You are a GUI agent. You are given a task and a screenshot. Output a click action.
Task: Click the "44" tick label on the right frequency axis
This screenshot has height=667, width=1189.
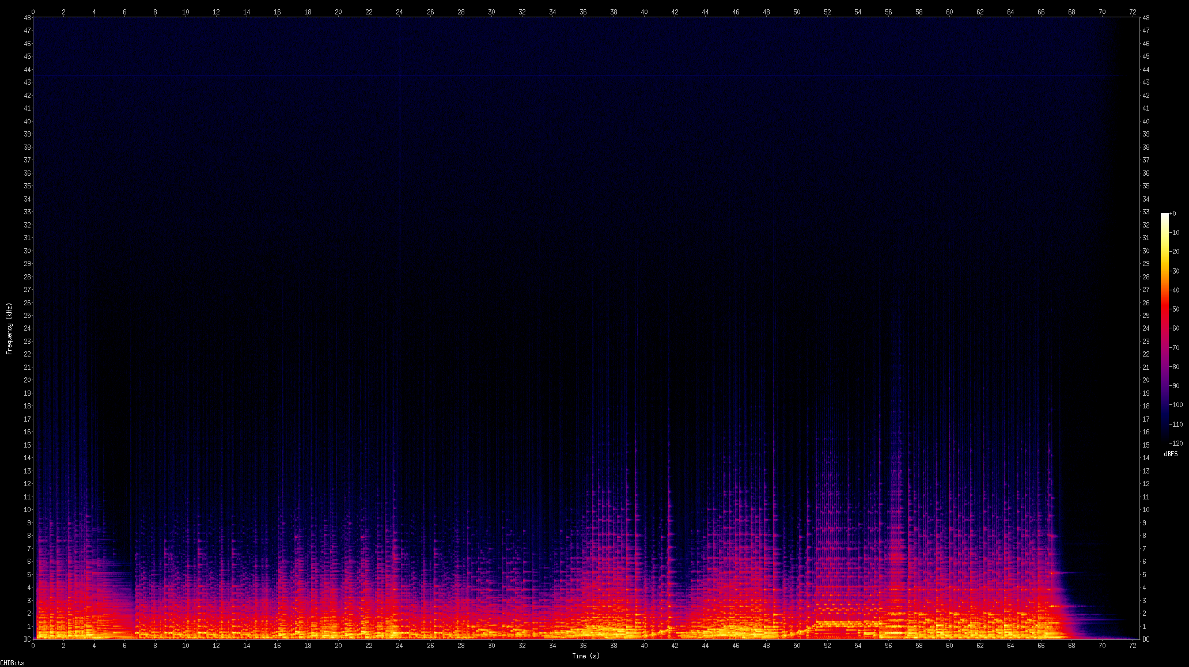(x=1146, y=70)
